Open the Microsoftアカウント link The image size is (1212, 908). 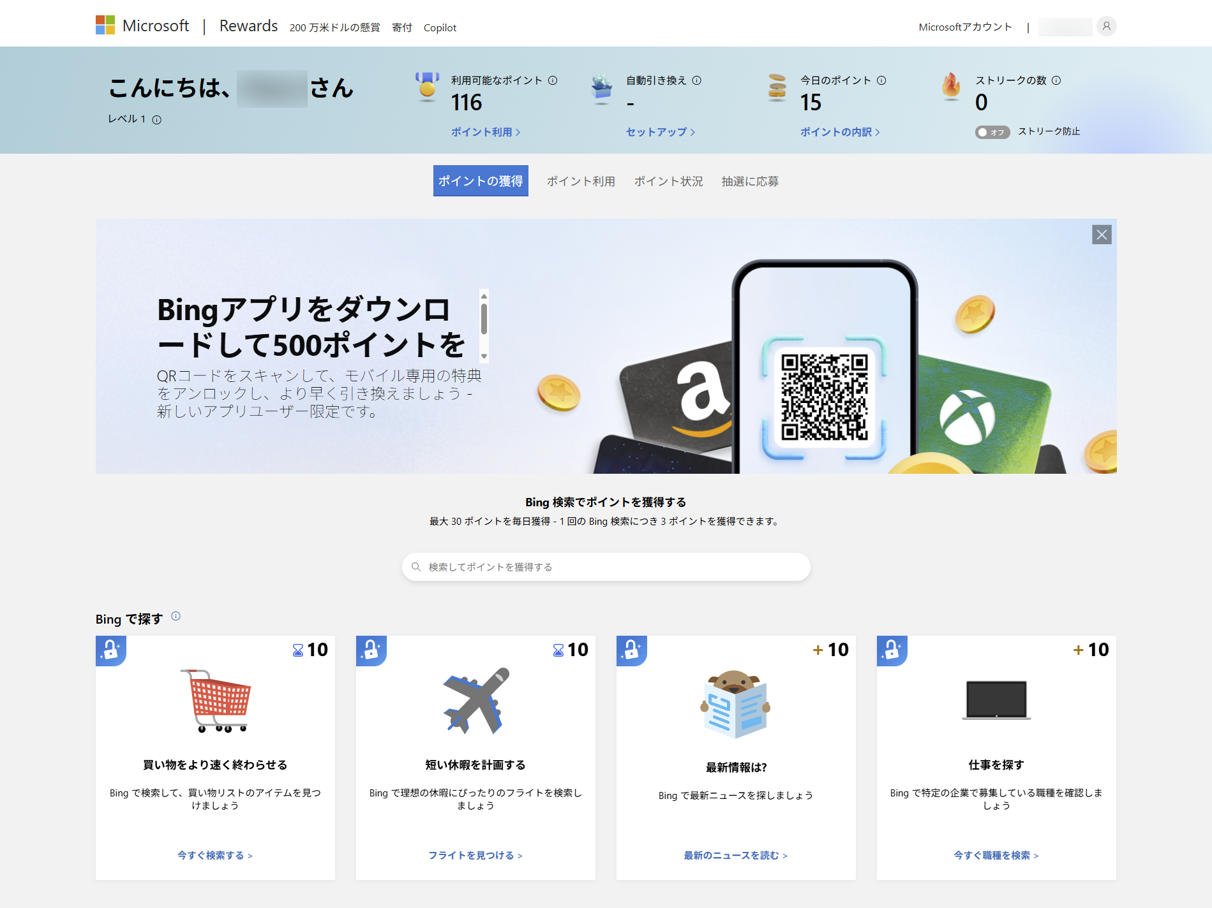965,27
